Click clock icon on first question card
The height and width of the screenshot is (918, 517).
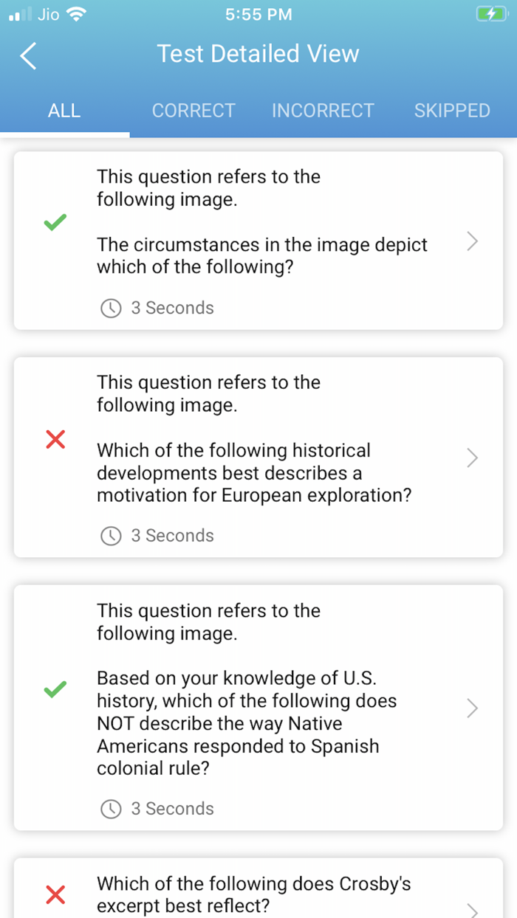point(111,308)
